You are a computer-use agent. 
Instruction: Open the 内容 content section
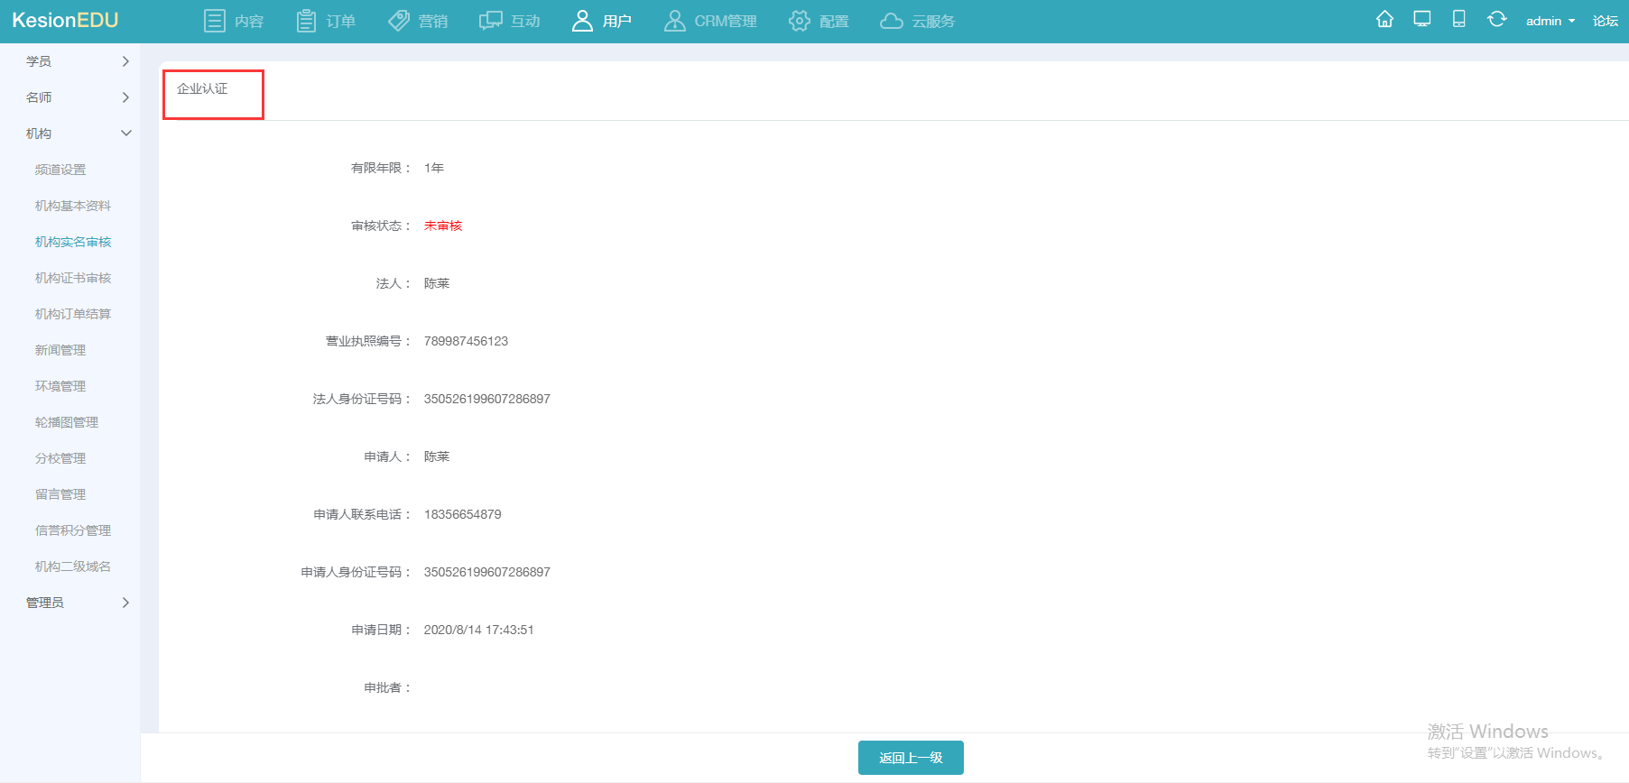234,21
